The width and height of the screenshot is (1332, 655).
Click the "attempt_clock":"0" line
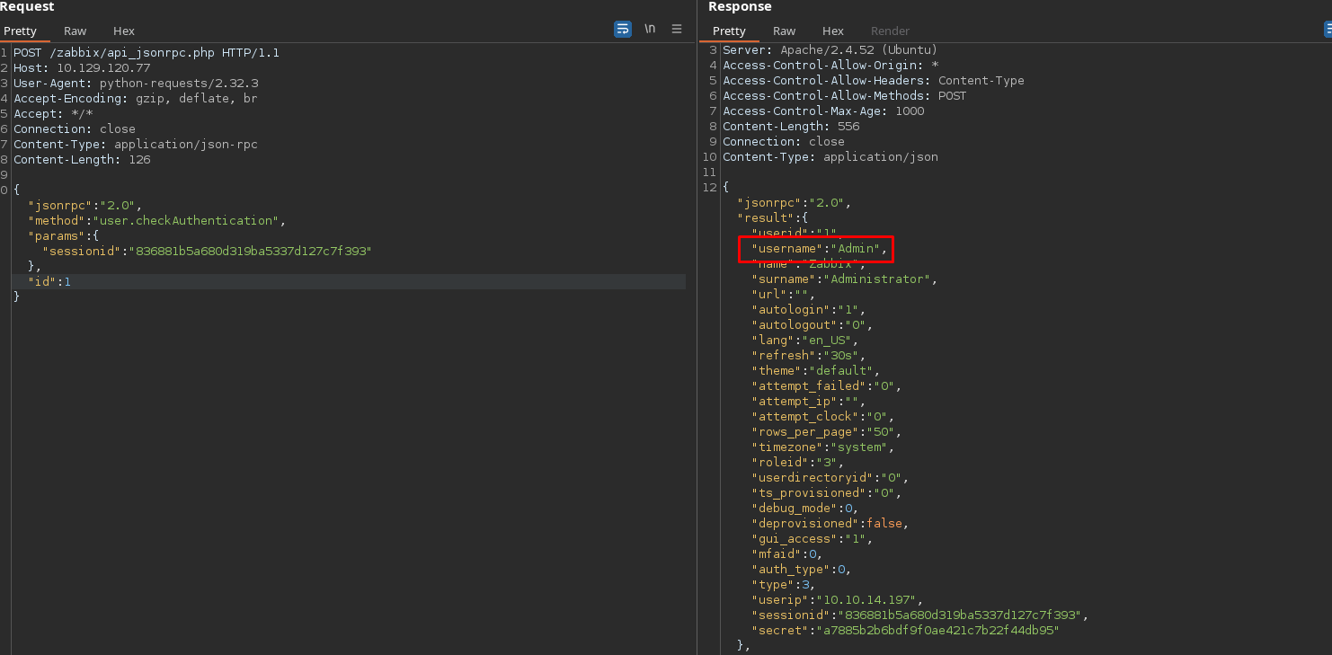tap(823, 417)
